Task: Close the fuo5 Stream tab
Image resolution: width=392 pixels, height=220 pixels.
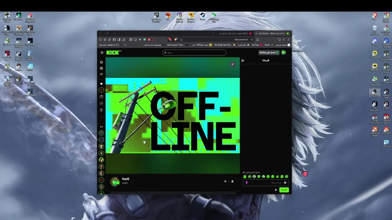Action: (x=256, y=33)
